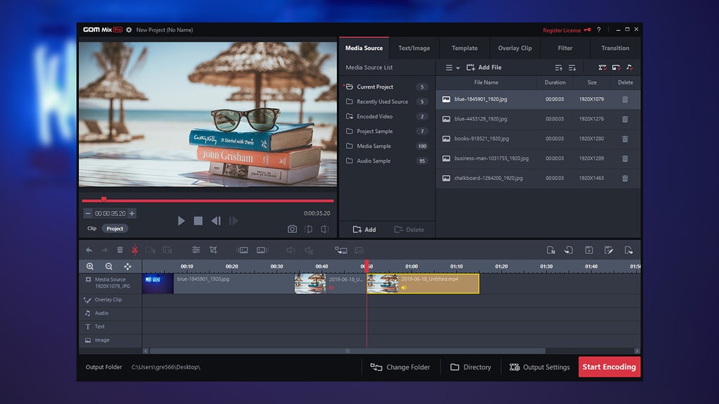Switch preview mode to Clip
This screenshot has height=404, width=719.
point(92,229)
